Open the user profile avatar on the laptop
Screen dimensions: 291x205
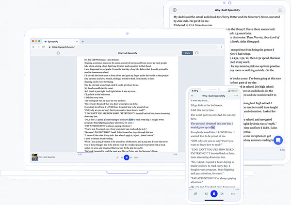tap(197, 53)
